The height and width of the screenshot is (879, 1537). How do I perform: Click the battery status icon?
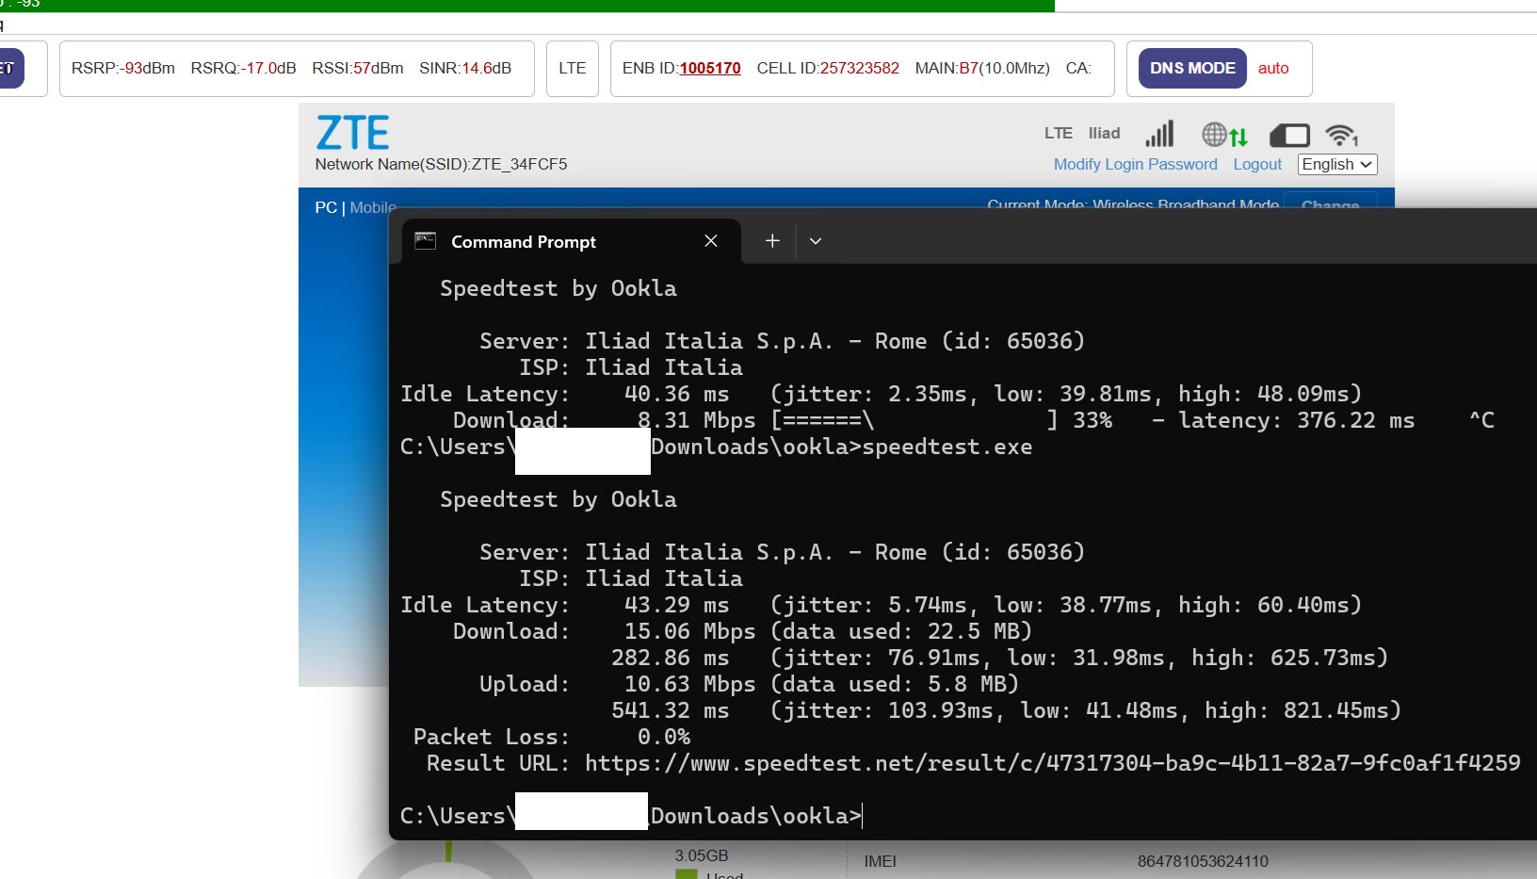pyautogui.click(x=1289, y=136)
